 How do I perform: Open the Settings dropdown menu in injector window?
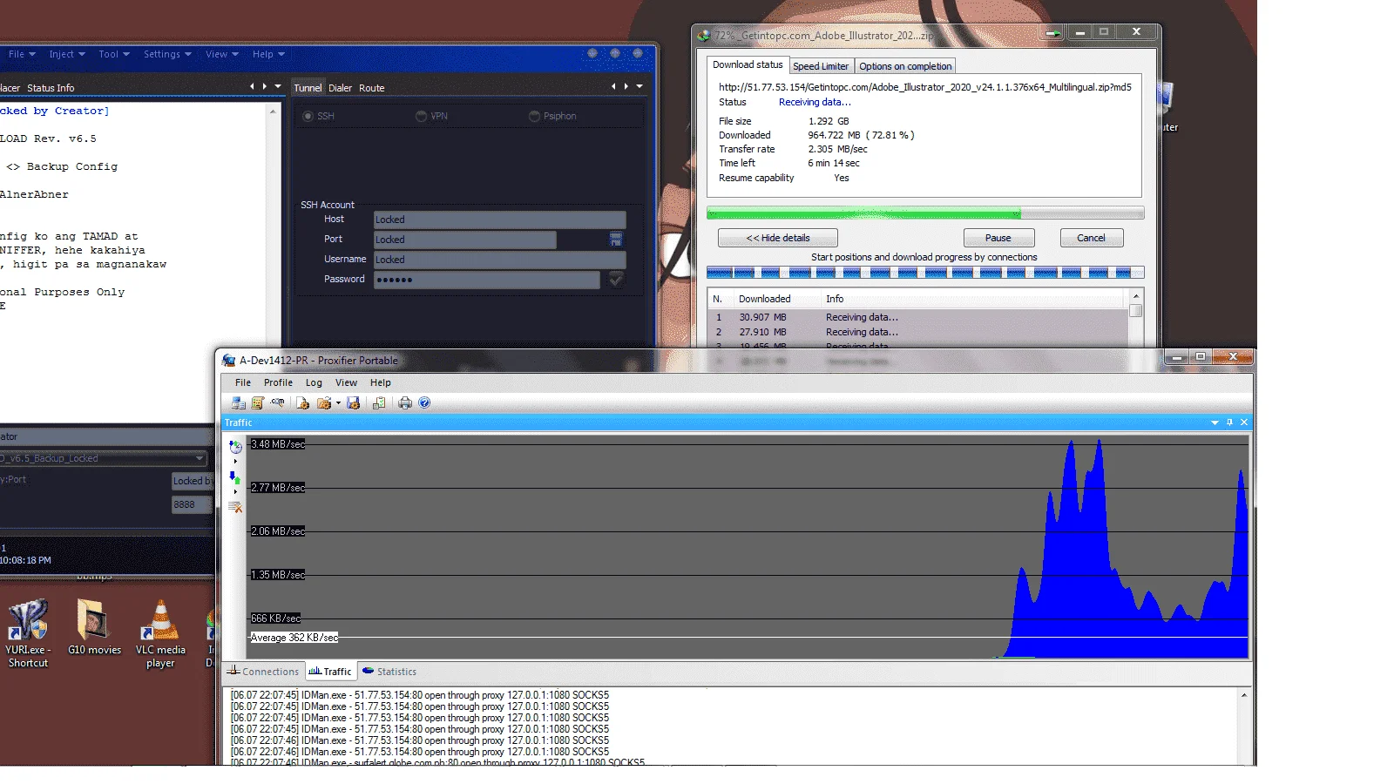click(x=167, y=54)
